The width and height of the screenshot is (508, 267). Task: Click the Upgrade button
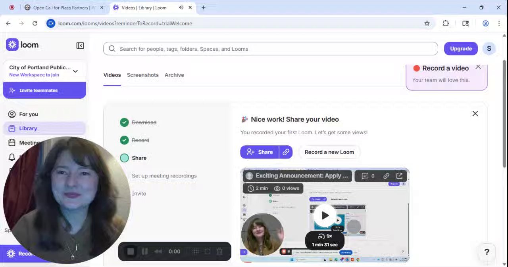pos(461,48)
